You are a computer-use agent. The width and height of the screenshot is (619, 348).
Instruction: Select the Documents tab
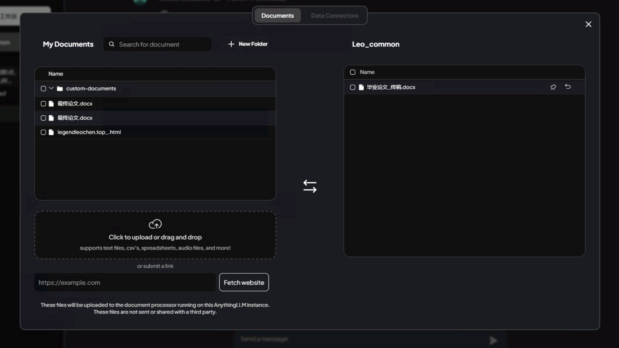tap(277, 15)
